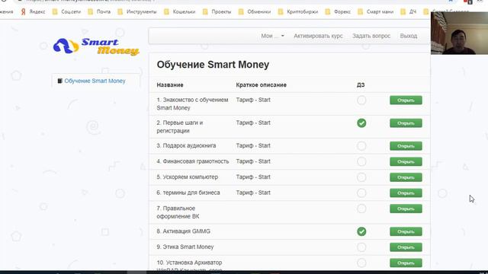488x274 pixels.
Task: Click lesson title 8. Активация GMMG
Action: (x=183, y=231)
